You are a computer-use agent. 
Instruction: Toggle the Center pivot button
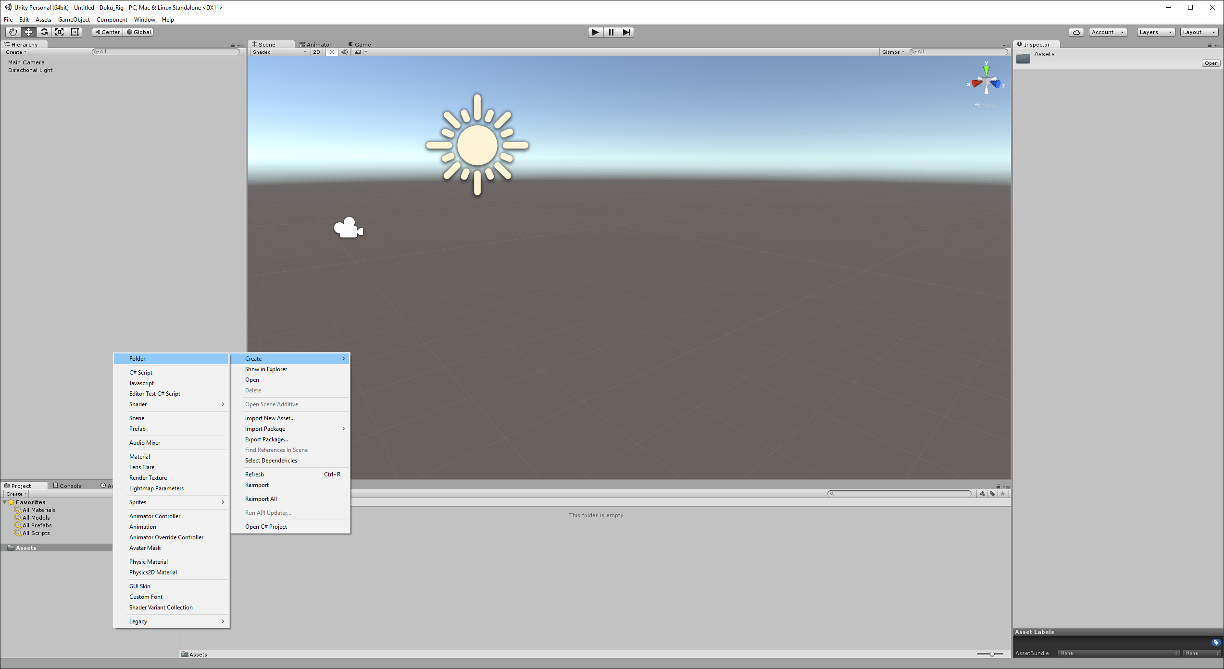pos(108,32)
